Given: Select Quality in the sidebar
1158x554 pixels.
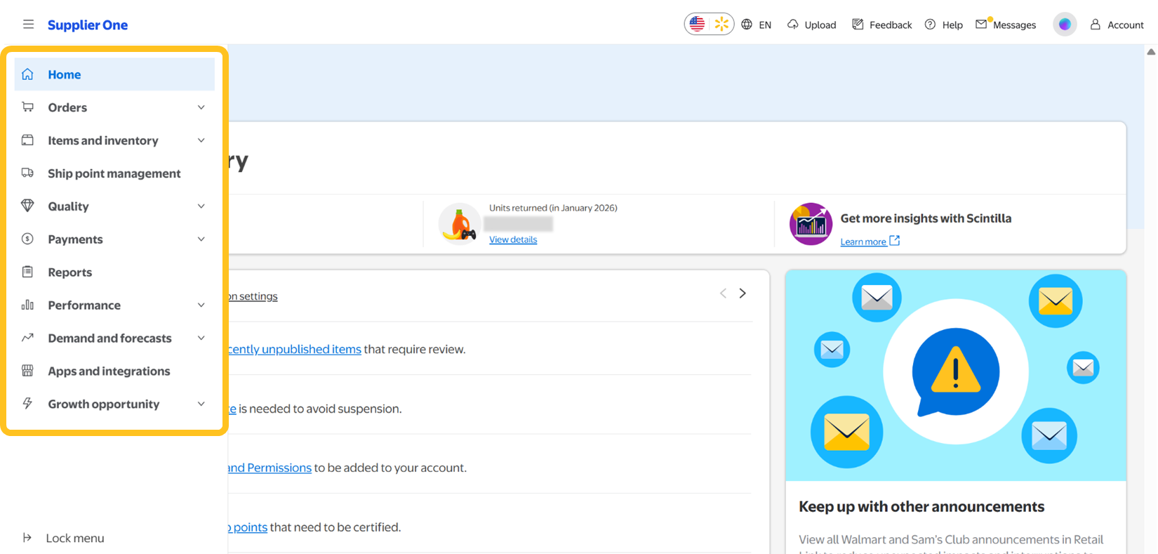Looking at the screenshot, I should coord(68,206).
